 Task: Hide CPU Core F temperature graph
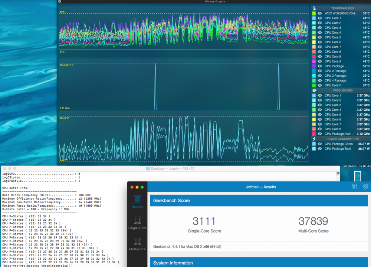click(320, 85)
